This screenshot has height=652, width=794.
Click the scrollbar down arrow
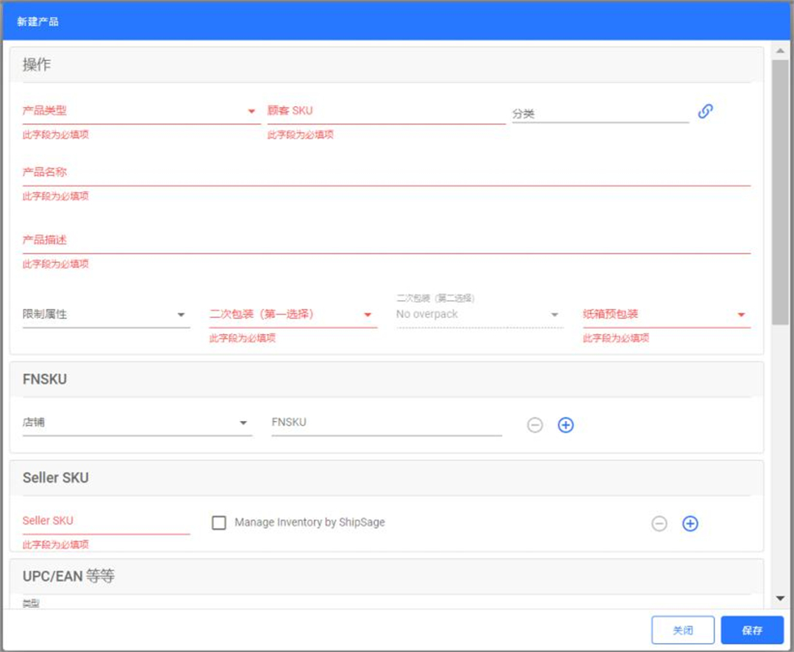point(780,599)
